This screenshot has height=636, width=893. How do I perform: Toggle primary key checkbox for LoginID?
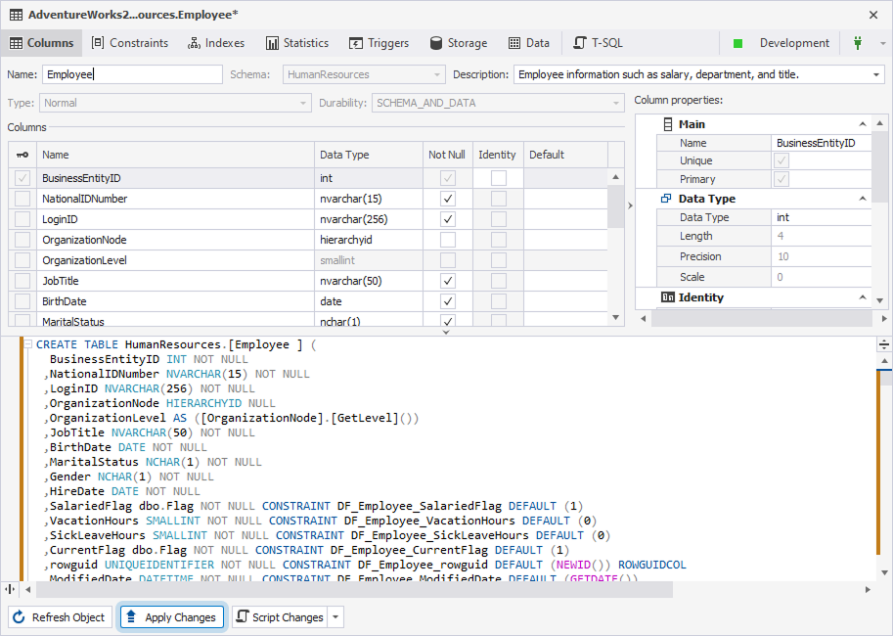click(22, 219)
